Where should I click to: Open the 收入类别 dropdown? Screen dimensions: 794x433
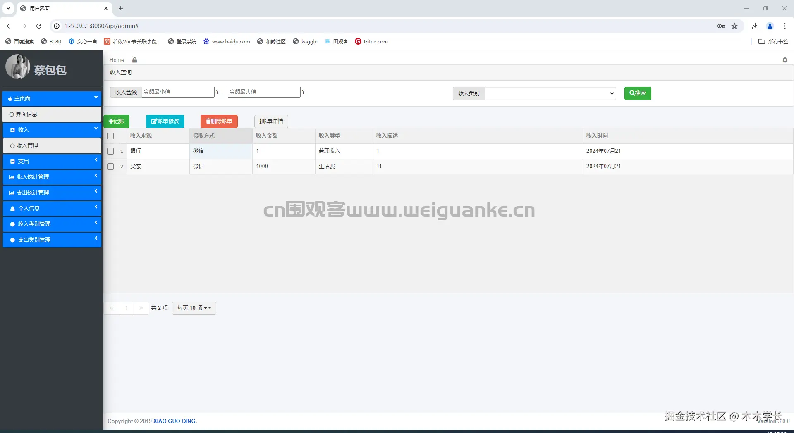point(550,93)
